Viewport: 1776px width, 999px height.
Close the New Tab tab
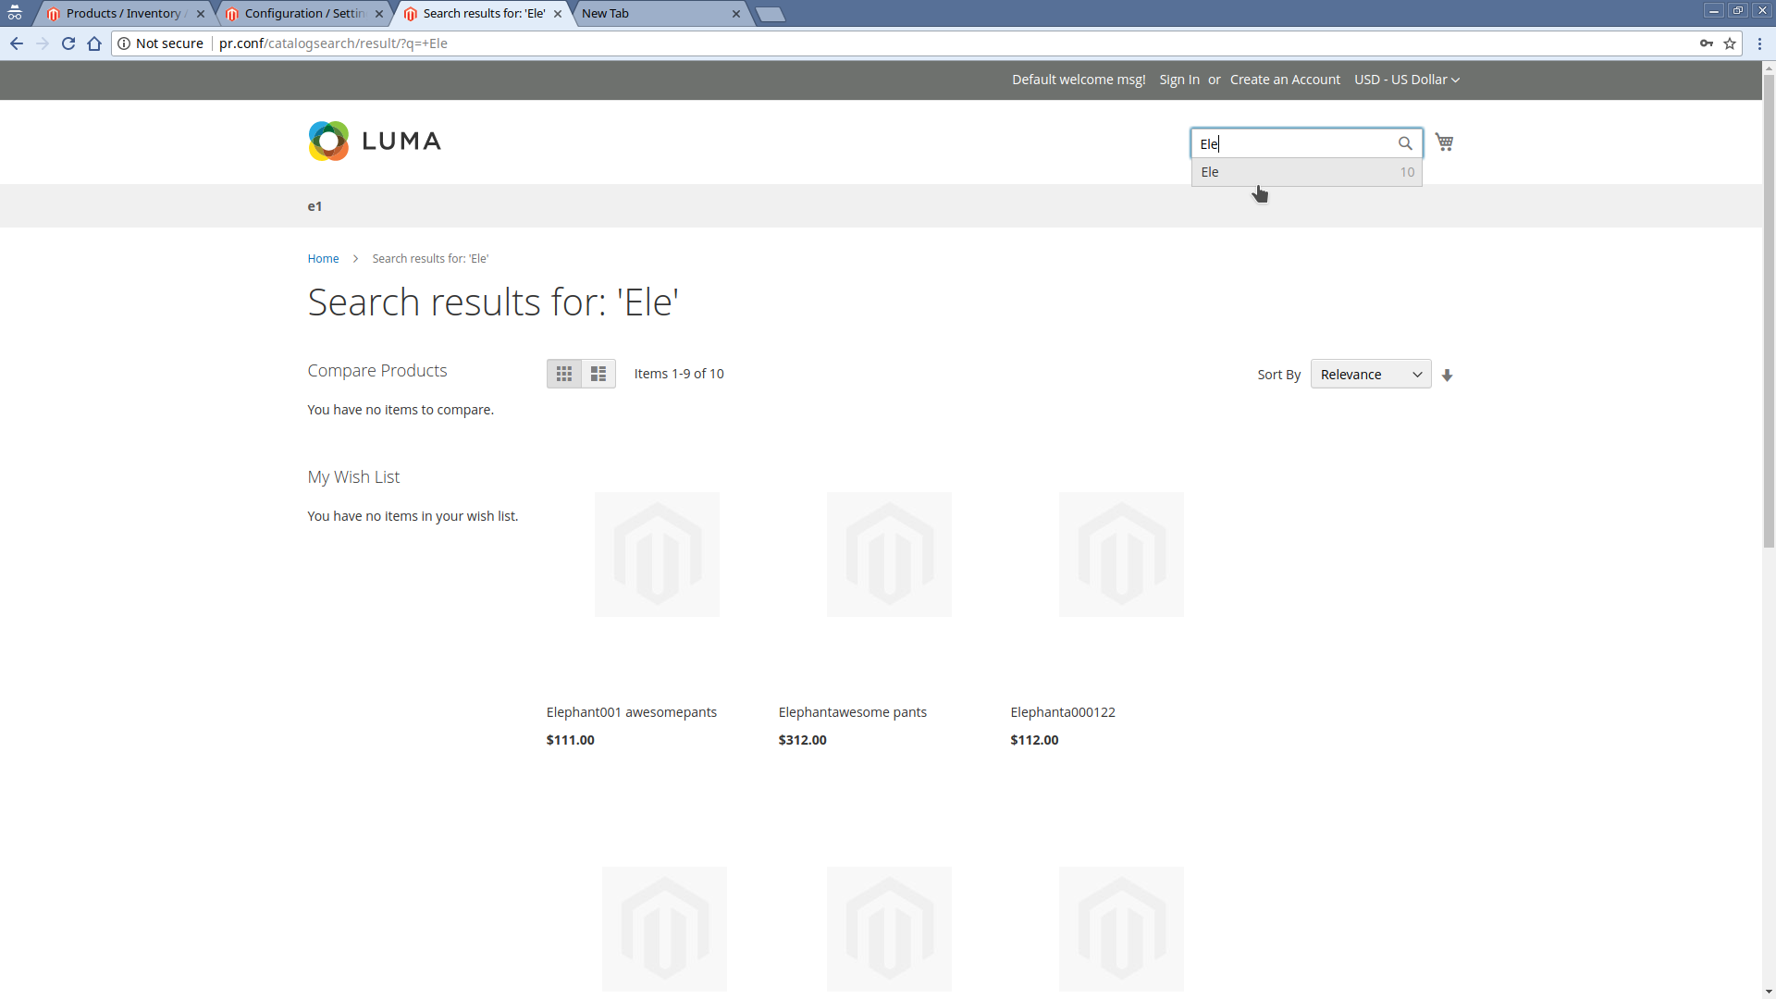click(x=736, y=14)
